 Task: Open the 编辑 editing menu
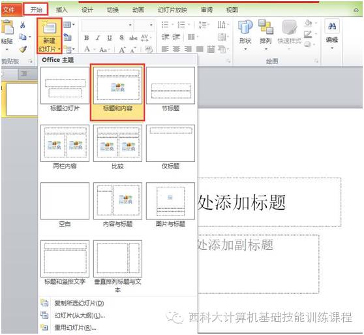[x=332, y=35]
